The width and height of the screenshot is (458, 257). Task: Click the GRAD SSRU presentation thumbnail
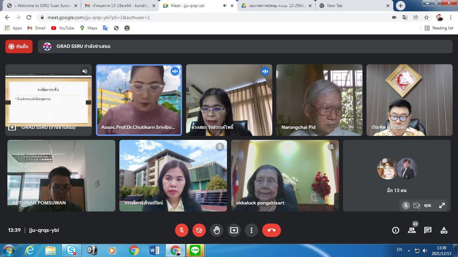coord(49,100)
